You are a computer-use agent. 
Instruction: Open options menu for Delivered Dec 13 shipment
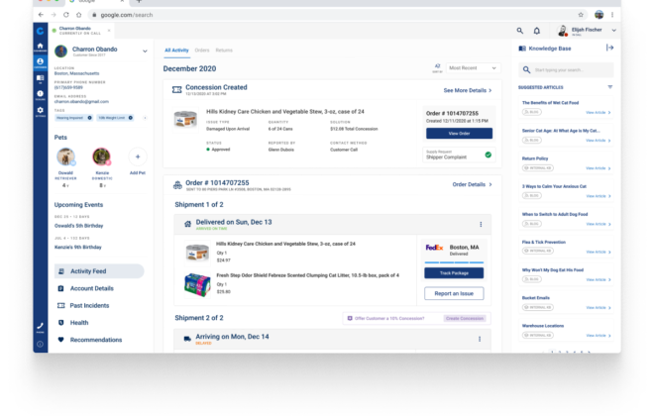coord(481,224)
